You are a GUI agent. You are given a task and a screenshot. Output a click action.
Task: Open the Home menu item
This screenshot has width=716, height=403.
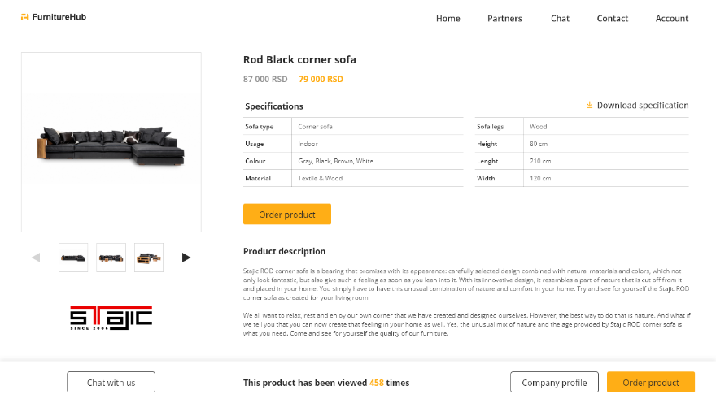447,19
